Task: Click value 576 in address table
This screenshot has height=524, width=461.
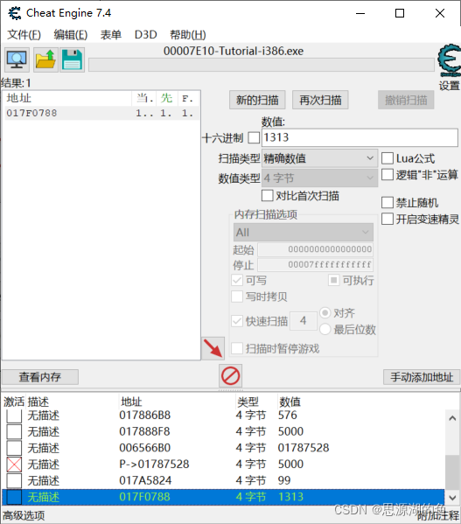Action: (287, 415)
